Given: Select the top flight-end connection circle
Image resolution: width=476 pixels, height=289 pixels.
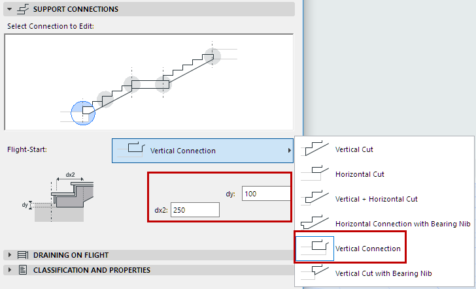Looking at the screenshot, I should (212, 56).
